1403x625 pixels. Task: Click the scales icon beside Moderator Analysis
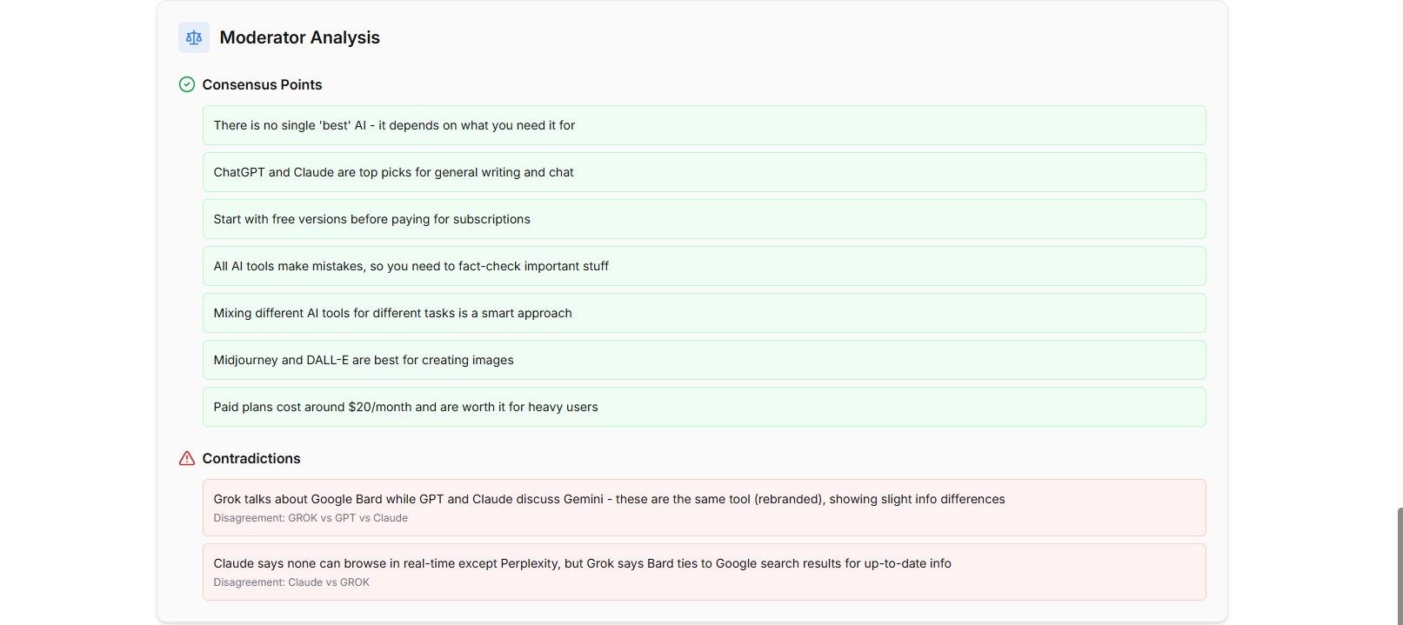click(194, 37)
